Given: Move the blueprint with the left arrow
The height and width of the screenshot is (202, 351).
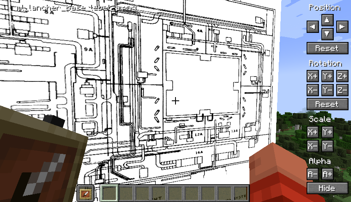Looking at the screenshot, I should point(313,27).
